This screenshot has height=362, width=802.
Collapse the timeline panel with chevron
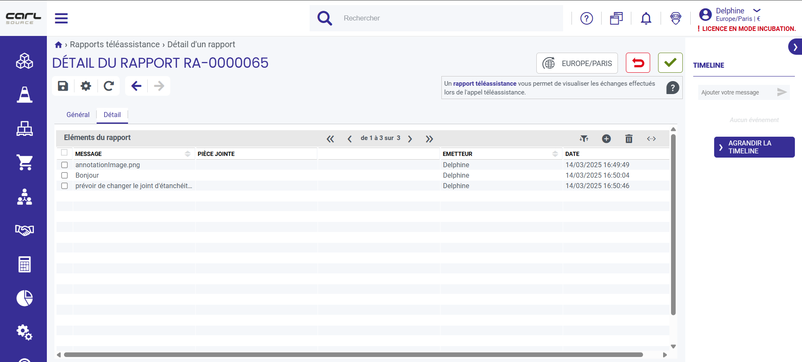795,47
